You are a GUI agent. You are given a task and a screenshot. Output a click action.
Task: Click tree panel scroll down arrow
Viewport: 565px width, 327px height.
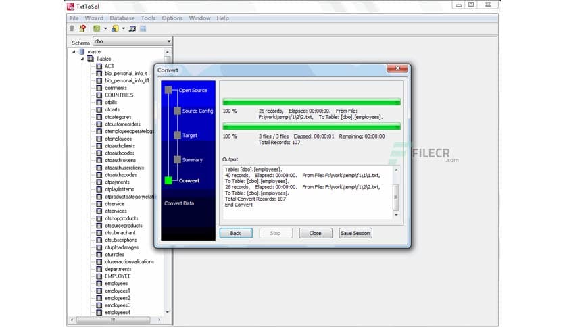coord(168,312)
